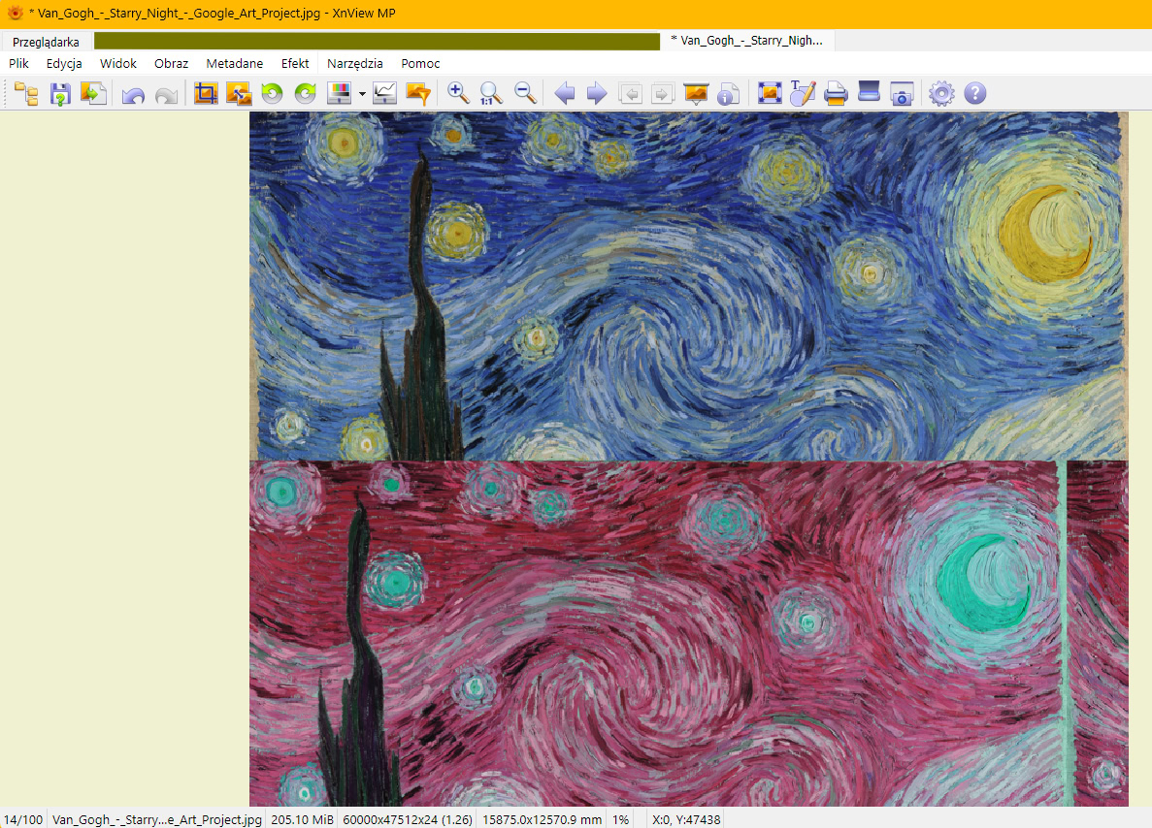
Task: Open the settings gear icon
Action: pos(941,94)
